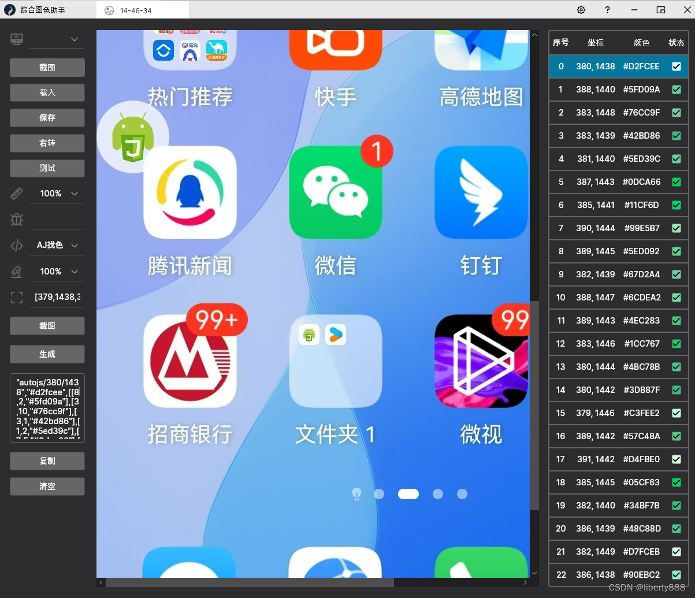
Task: Tap the 高德地图 map app icon
Action: point(481,50)
